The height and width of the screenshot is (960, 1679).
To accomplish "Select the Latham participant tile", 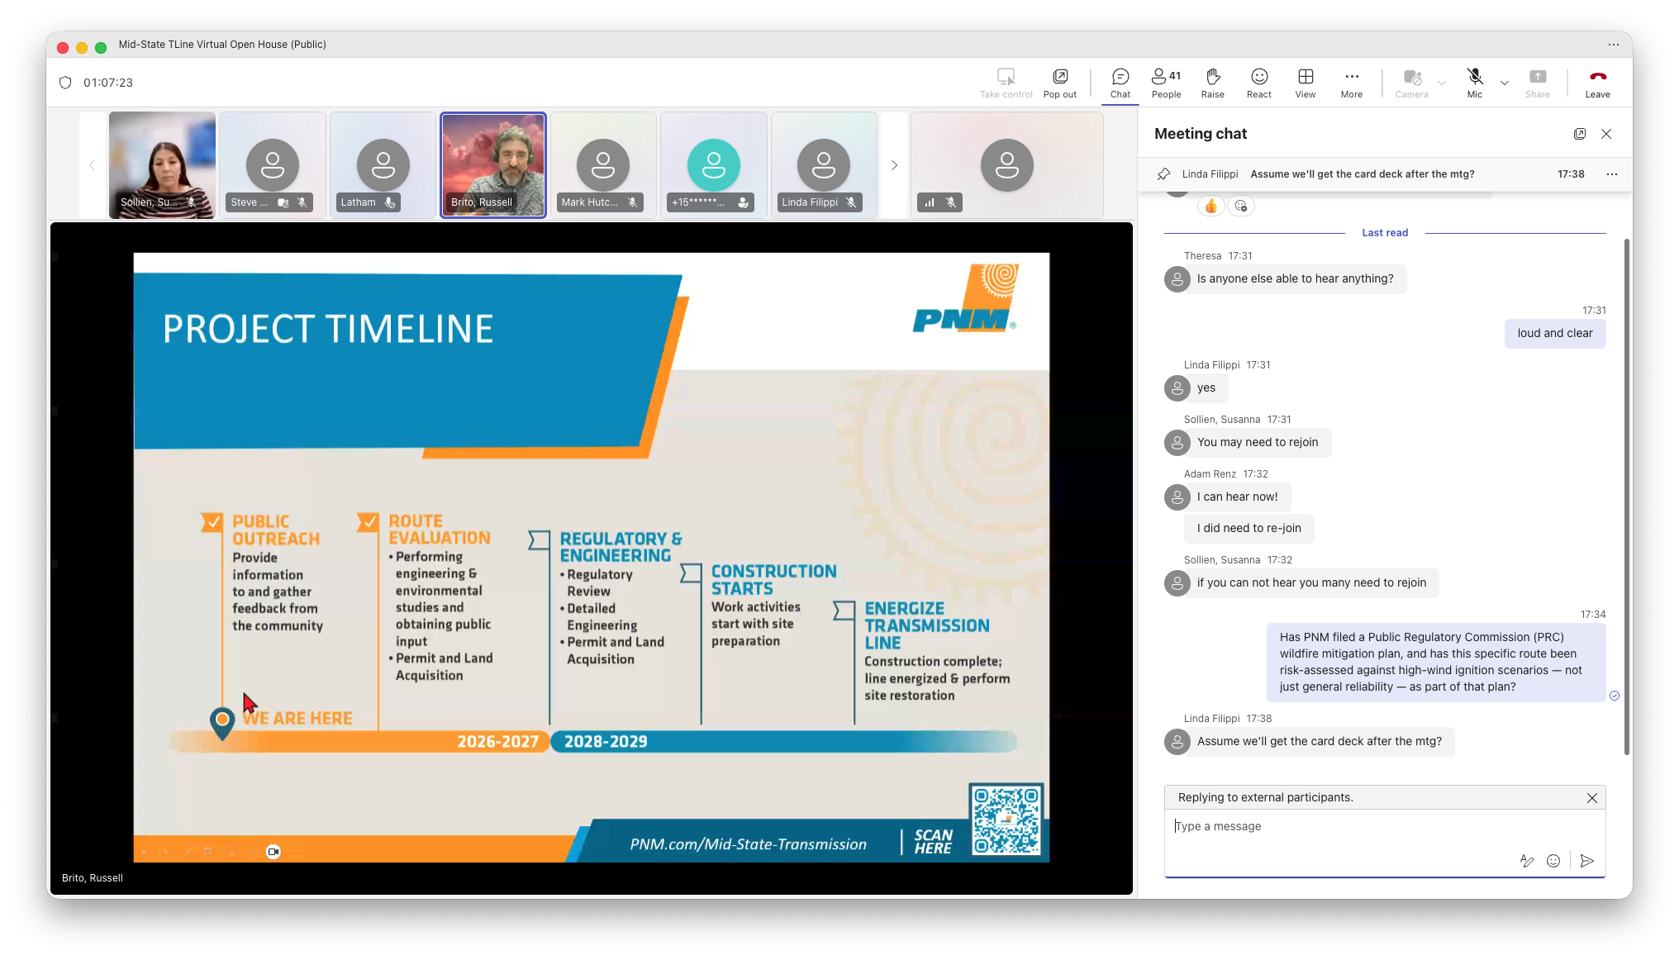I will 383,165.
